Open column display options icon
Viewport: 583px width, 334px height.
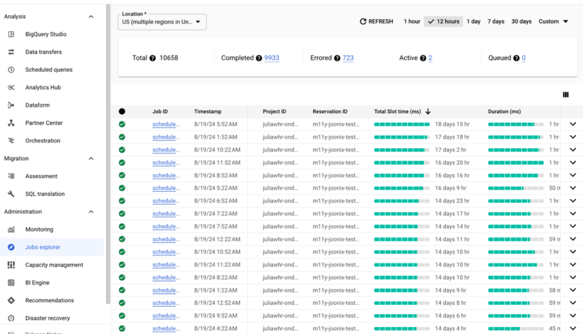(x=565, y=95)
